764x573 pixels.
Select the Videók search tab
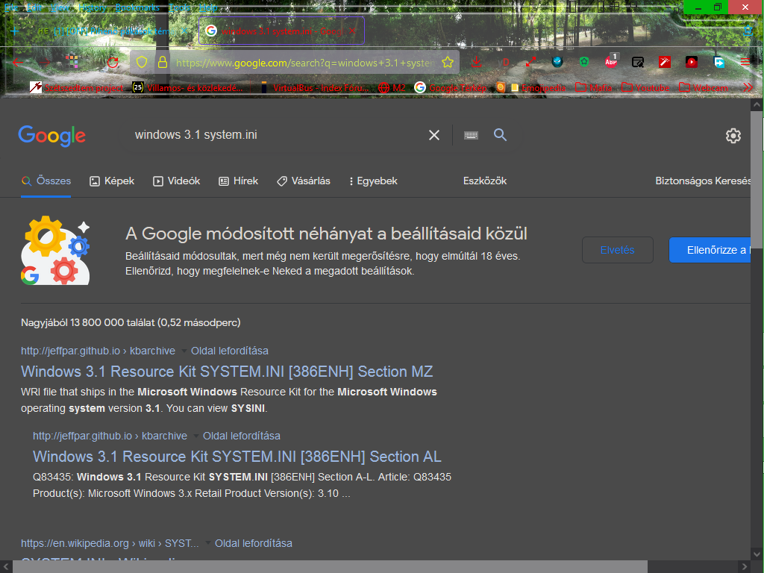coord(176,181)
